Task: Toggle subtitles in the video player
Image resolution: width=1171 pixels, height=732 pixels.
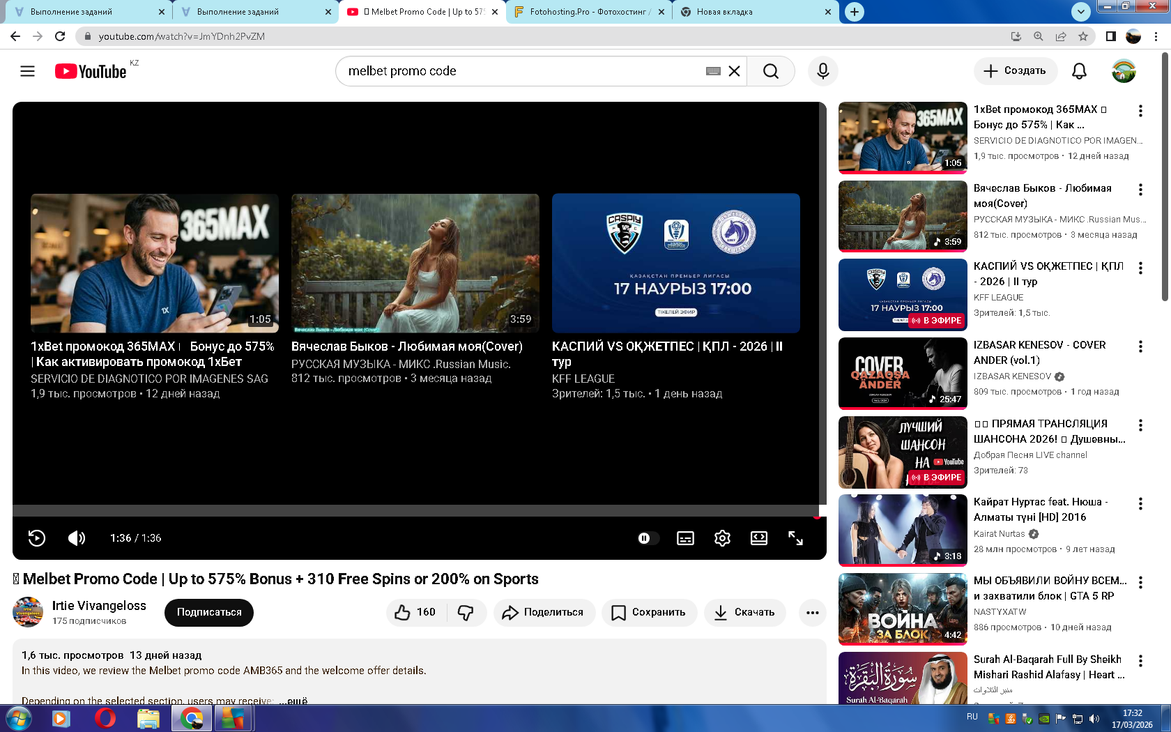Action: (x=685, y=538)
